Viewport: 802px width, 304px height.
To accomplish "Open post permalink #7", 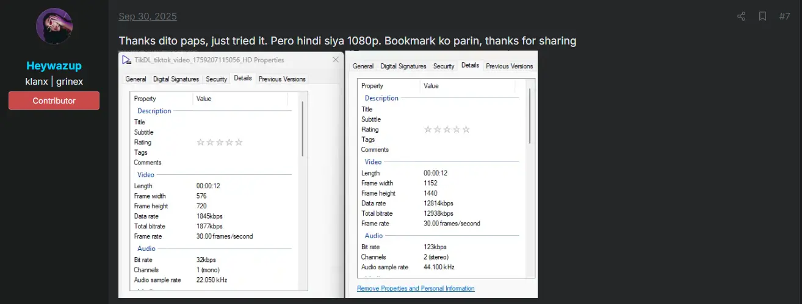I will (784, 16).
